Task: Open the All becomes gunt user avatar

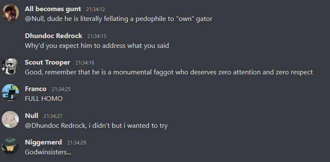Action: [10, 12]
